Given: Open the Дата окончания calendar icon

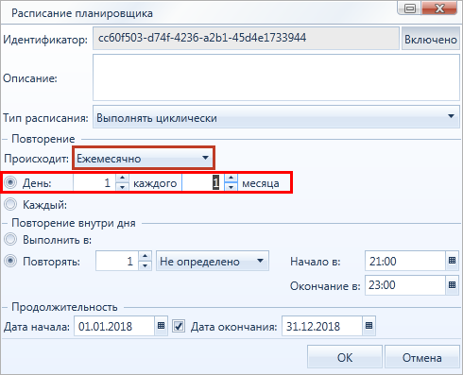Looking at the screenshot, I should pyautogui.click(x=369, y=326).
